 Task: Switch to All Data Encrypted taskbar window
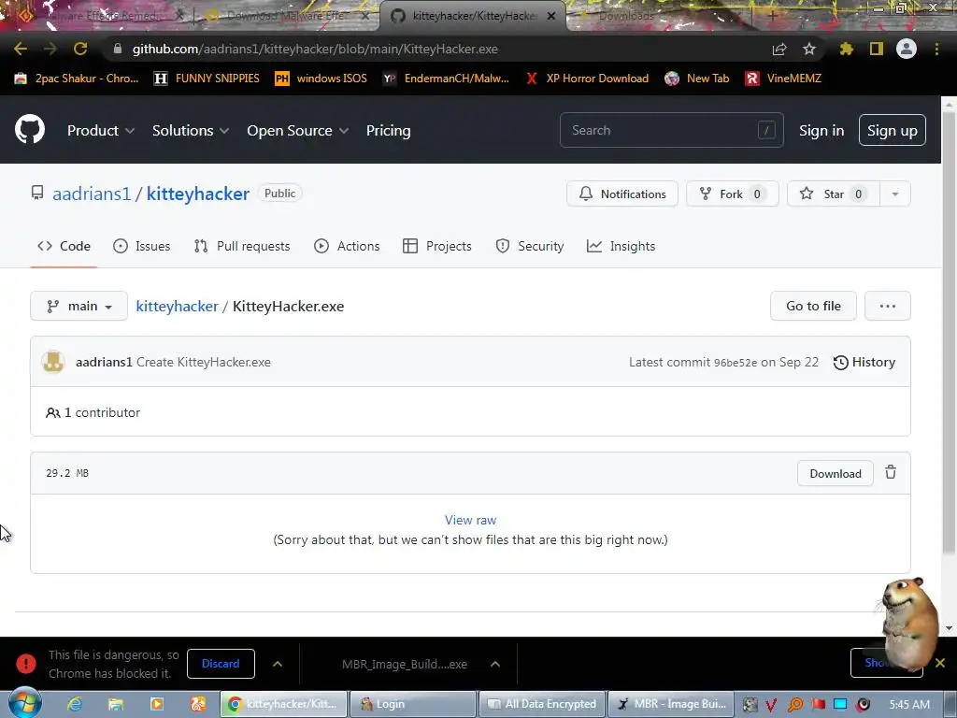542,704
